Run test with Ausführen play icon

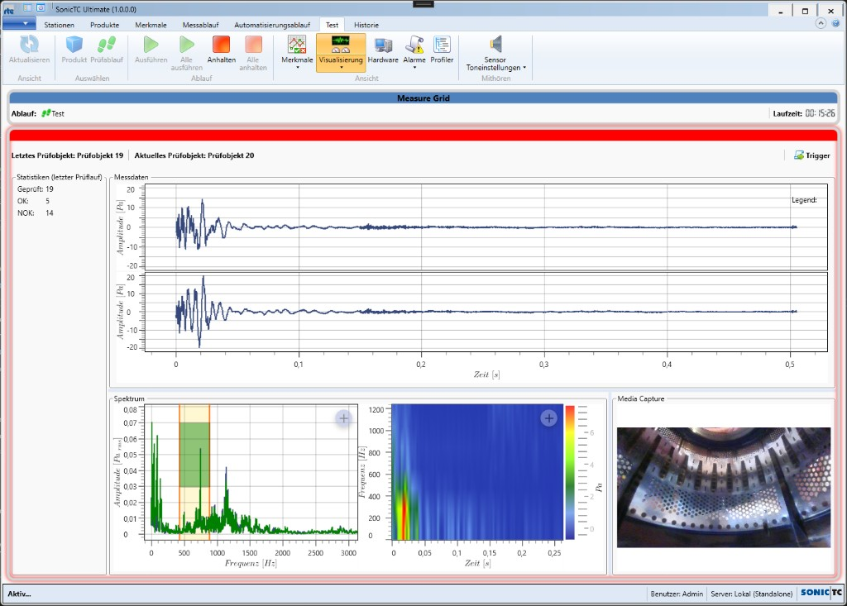pos(151,45)
